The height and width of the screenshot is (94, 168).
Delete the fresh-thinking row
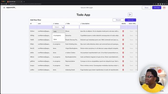point(123,44)
